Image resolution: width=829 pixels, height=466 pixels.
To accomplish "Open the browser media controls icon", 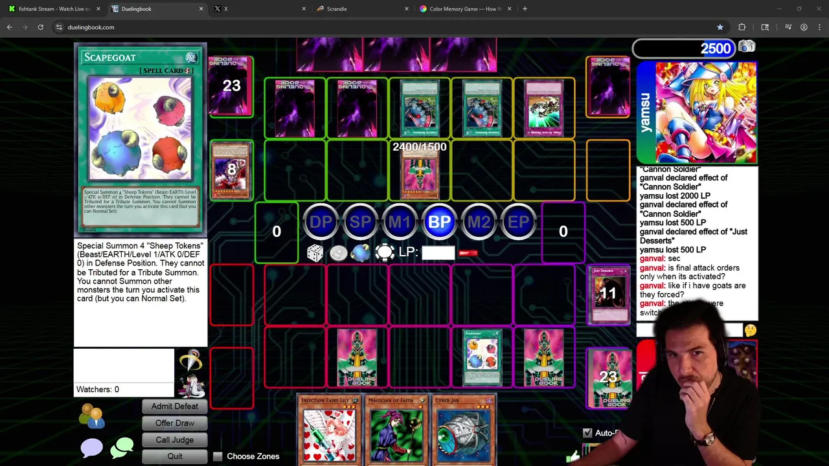I will [788, 27].
